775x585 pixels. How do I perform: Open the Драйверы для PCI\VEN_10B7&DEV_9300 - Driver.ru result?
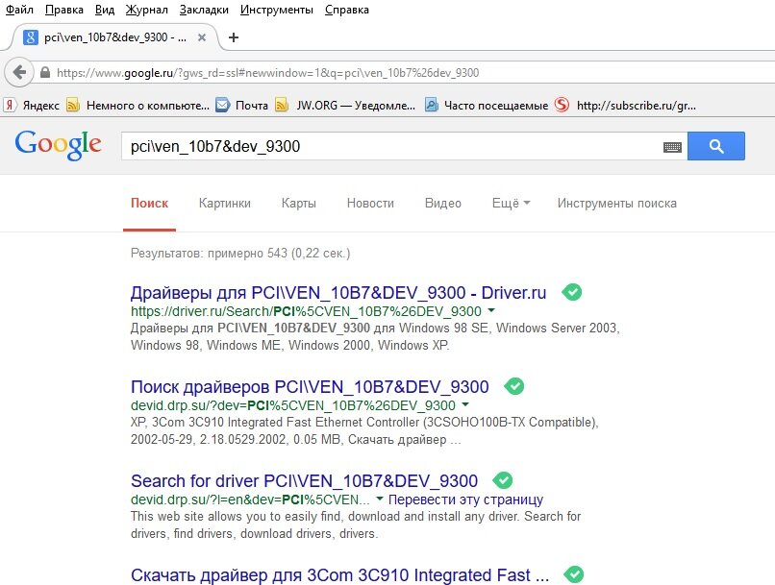point(338,293)
